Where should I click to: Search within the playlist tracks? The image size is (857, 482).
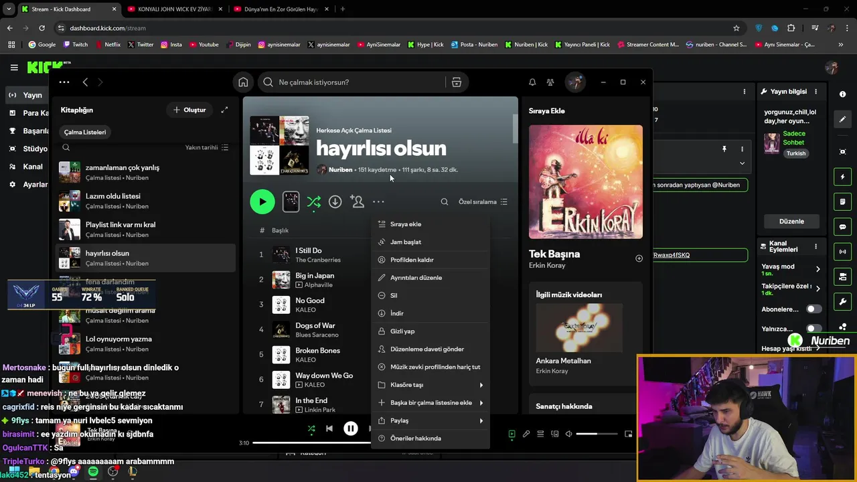[445, 202]
